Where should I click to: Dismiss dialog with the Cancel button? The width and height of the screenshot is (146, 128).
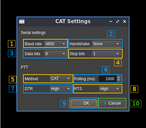pos(112,103)
